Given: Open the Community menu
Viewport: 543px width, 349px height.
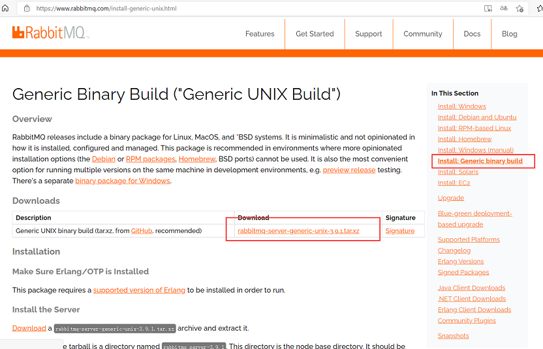Looking at the screenshot, I should (423, 34).
